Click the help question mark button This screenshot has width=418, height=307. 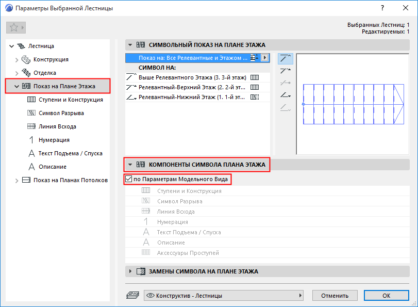(382, 8)
